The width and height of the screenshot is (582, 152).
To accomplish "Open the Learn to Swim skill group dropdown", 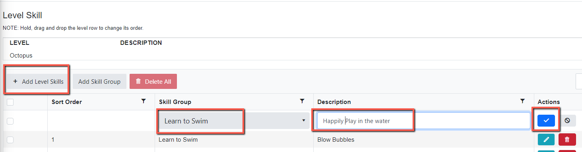I will click(x=234, y=121).
